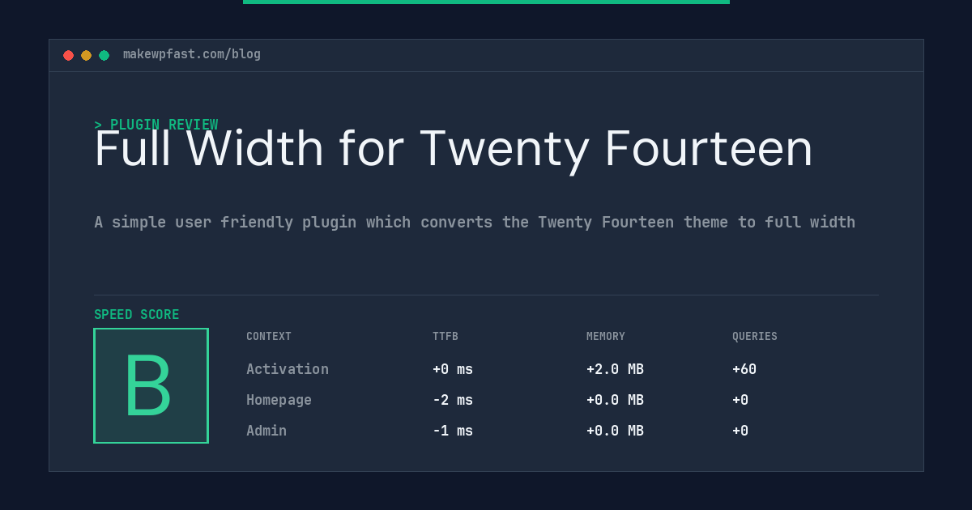The image size is (972, 510).
Task: Select the Homepage row label
Action: pos(279,400)
